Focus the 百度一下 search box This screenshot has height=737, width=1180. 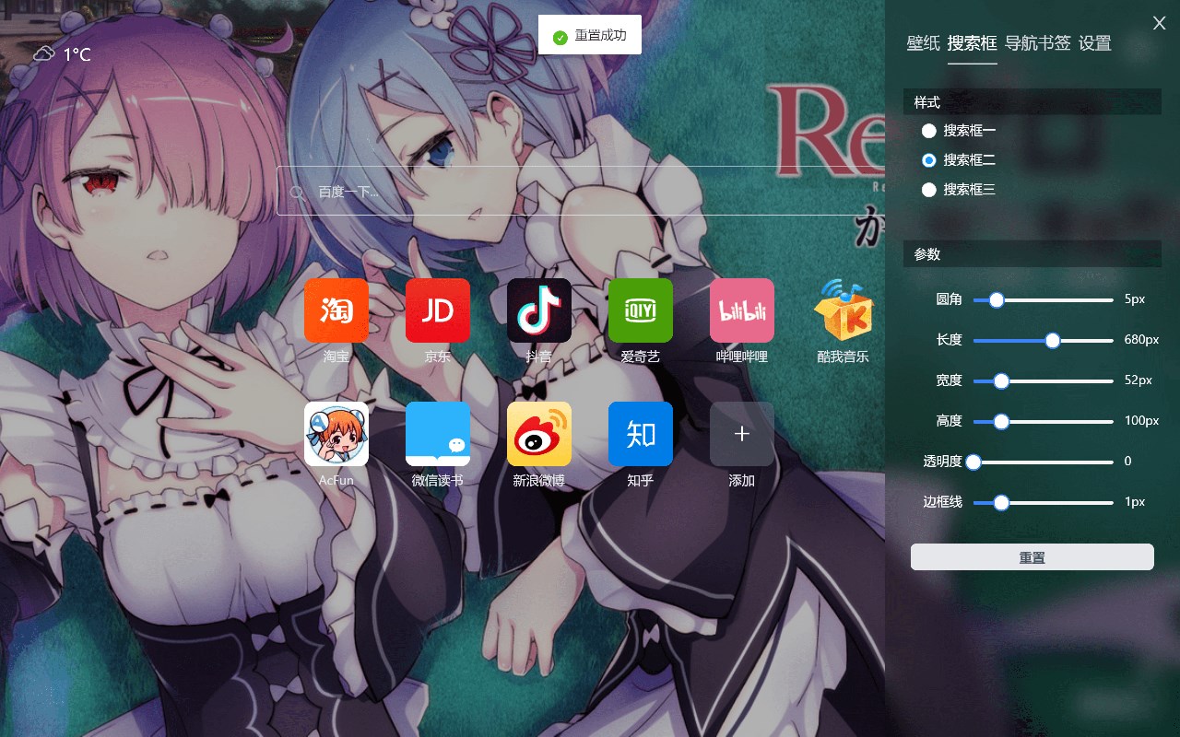point(581,192)
